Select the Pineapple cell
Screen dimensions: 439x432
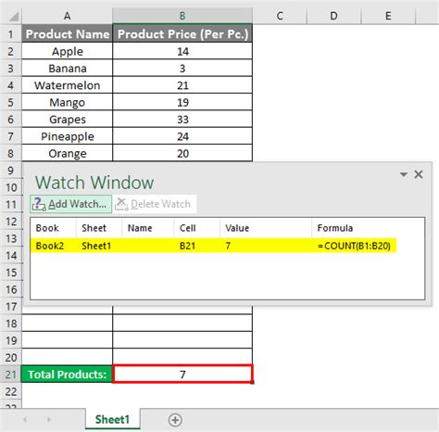pos(68,136)
